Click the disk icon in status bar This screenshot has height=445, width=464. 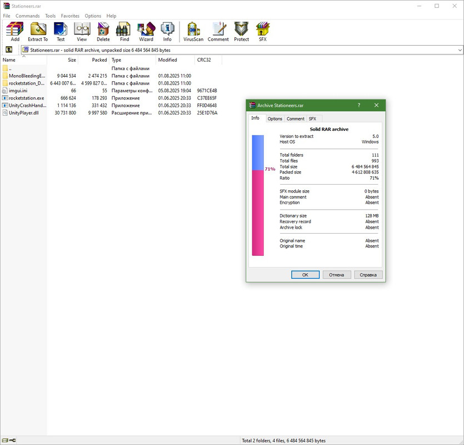pos(5,440)
